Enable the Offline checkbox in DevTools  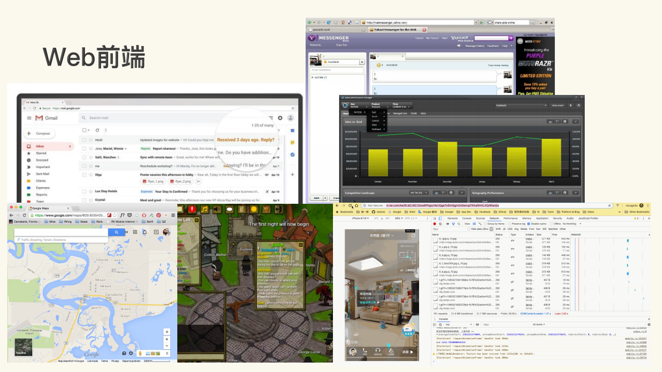click(552, 224)
